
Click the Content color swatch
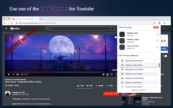point(122,47)
